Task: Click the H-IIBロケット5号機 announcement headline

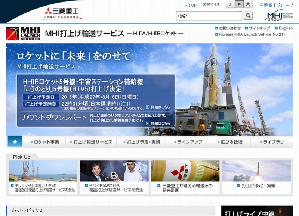Action: coord(83,85)
